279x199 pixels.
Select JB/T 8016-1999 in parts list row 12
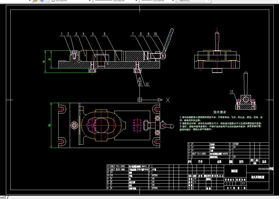coord(118,169)
